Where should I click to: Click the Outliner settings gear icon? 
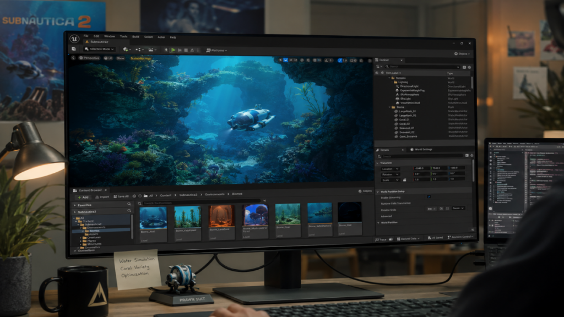click(469, 67)
